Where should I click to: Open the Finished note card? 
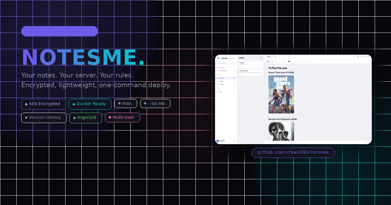[x=251, y=64]
